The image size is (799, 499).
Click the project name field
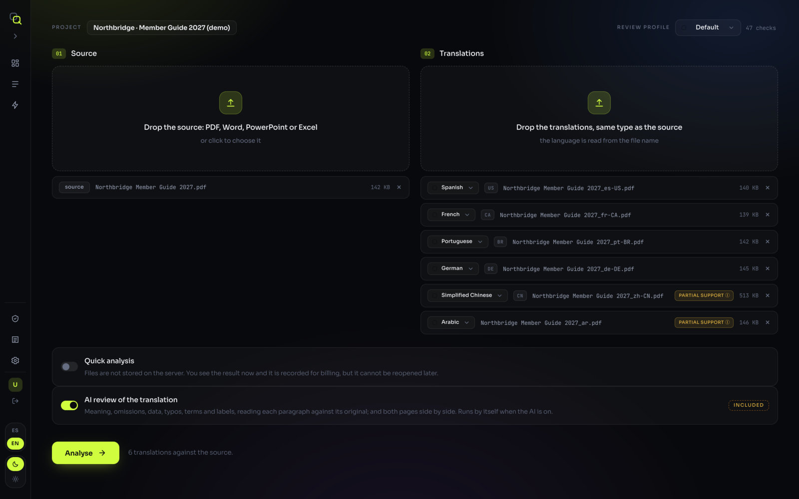coord(162,27)
